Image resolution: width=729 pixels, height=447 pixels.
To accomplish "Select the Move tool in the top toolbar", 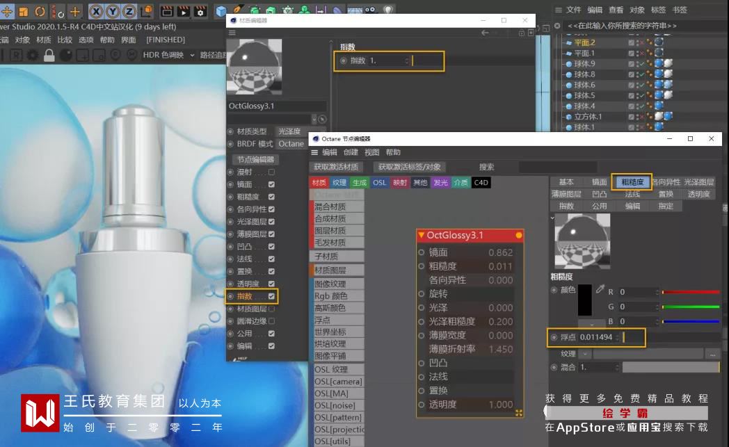I will coord(6,10).
